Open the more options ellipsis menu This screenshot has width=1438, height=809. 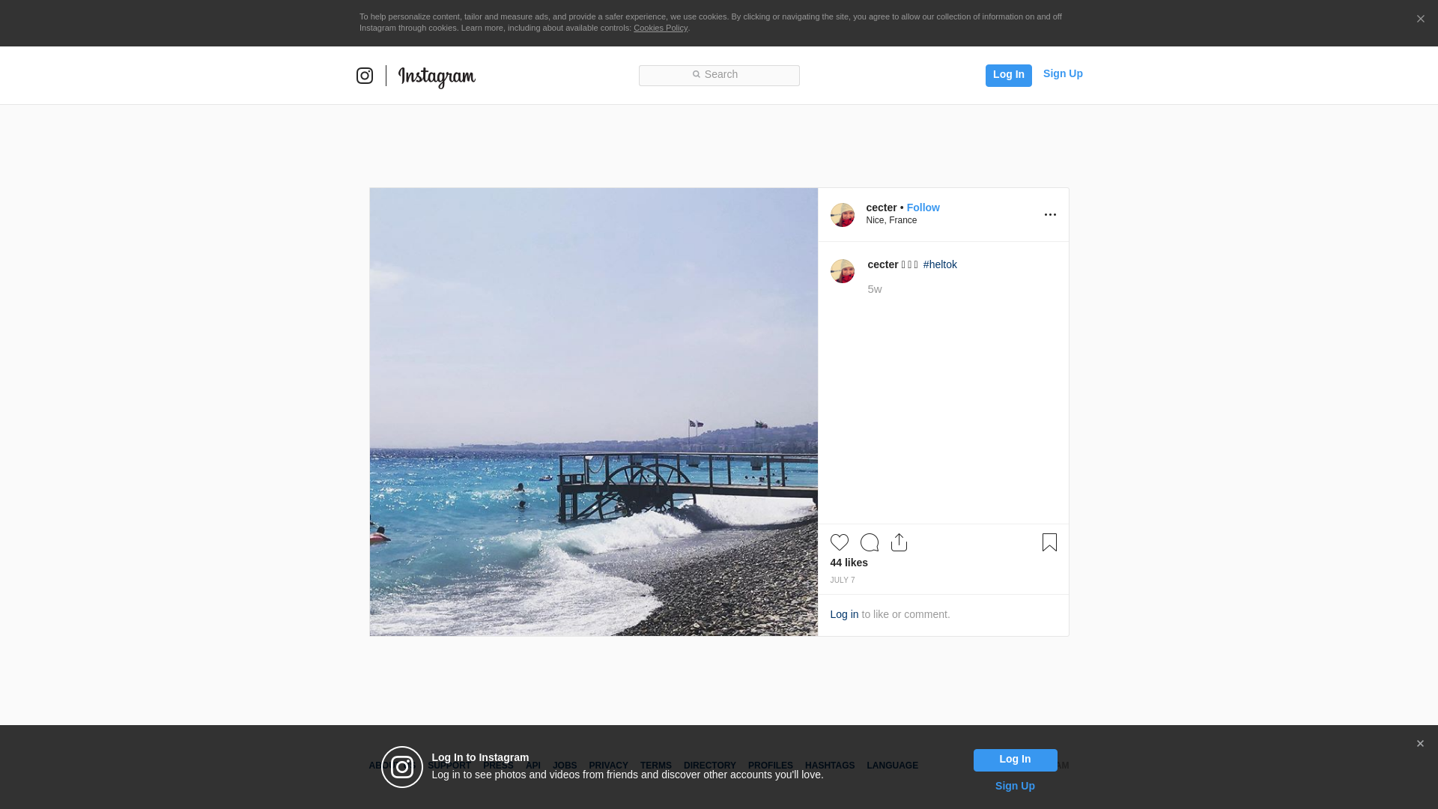click(1050, 215)
